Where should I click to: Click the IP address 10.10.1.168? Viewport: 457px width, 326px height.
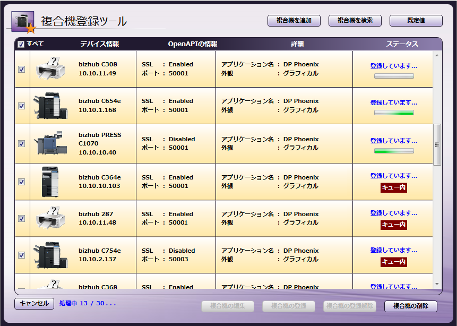point(97,110)
